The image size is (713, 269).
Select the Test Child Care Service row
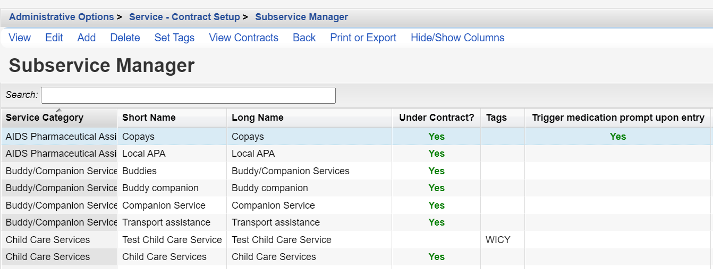click(x=356, y=240)
